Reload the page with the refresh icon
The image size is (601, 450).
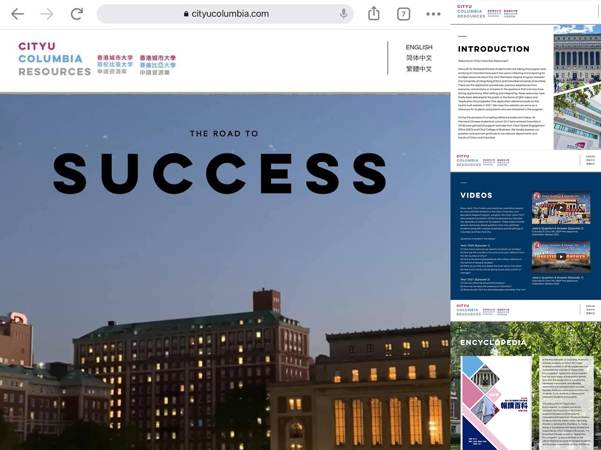tap(77, 14)
